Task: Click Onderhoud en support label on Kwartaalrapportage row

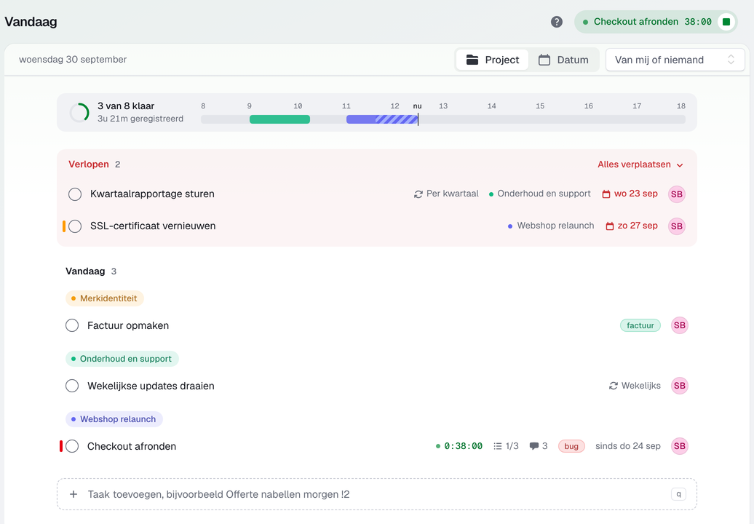Action: (x=539, y=194)
